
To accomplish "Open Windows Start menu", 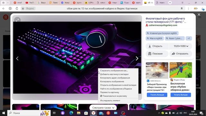I will pyautogui.click(x=4, y=113).
